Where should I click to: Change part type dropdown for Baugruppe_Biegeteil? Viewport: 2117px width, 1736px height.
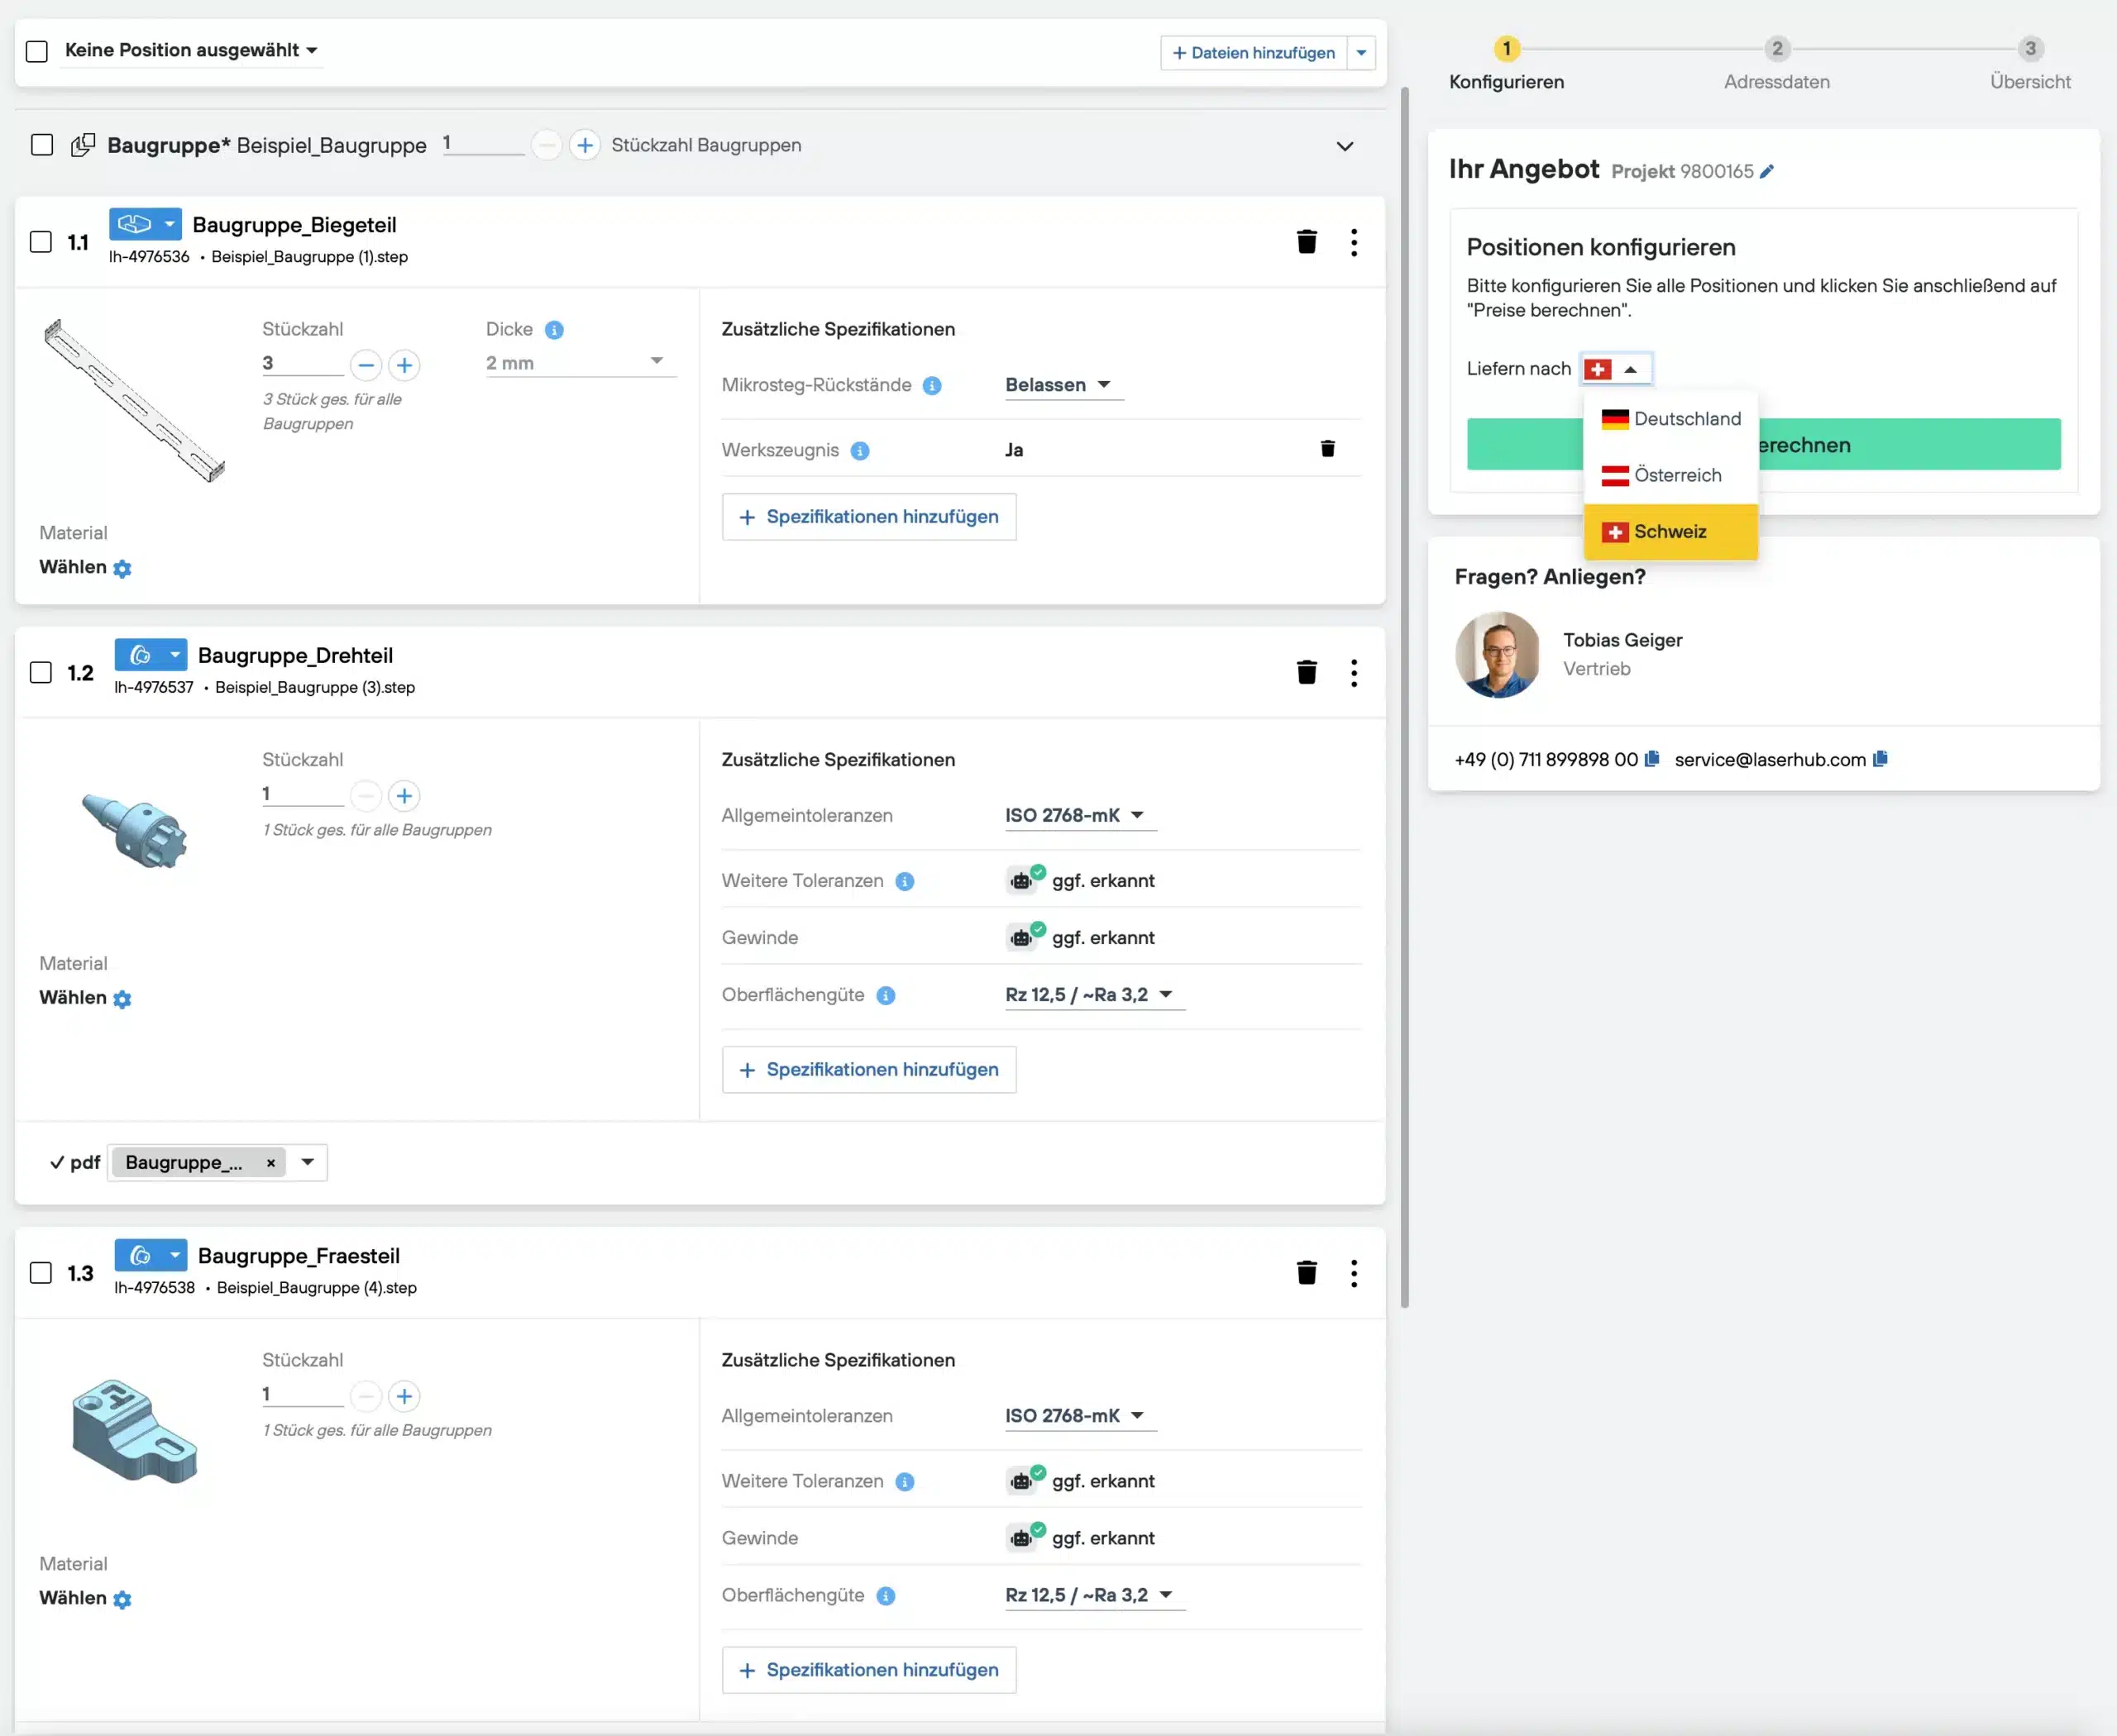[145, 224]
